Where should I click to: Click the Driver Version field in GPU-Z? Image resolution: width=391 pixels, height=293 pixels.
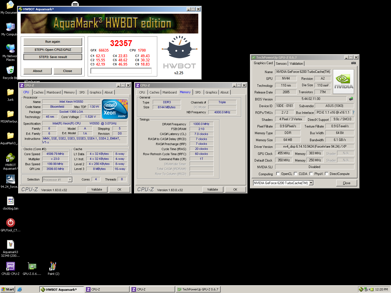coord(314,146)
